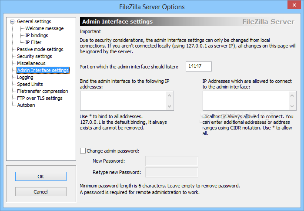This screenshot has height=211, width=304.
Task: Open the Miscellaneous settings page
Action: pyautogui.click(x=31, y=63)
